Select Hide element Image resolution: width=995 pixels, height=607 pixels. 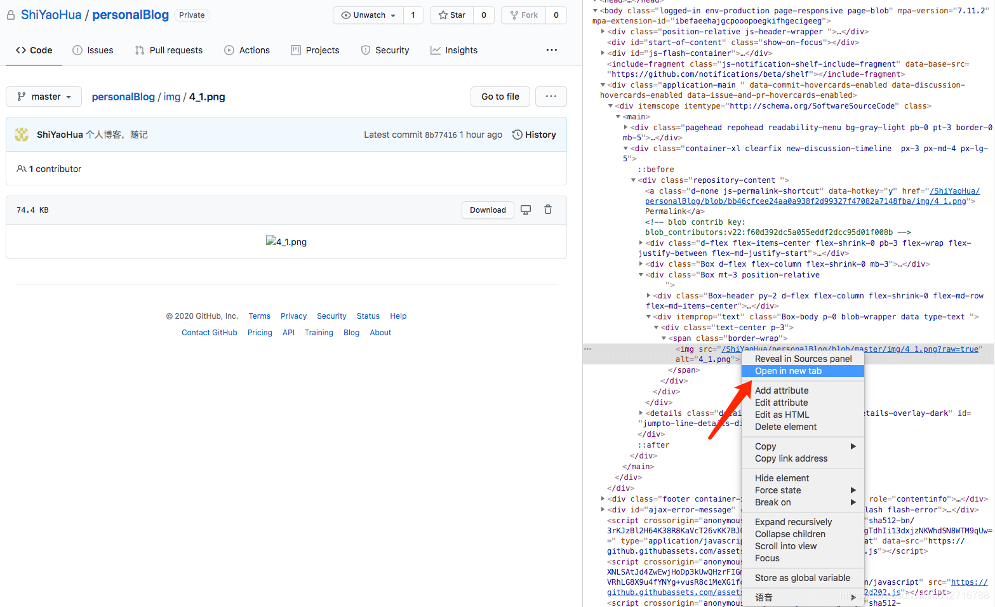[803, 478]
